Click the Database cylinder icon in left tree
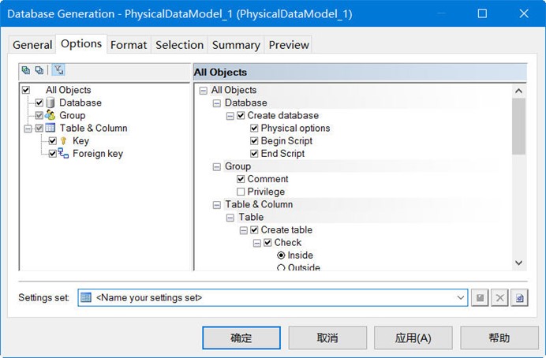Viewport: 546px width, 358px height. coord(50,103)
